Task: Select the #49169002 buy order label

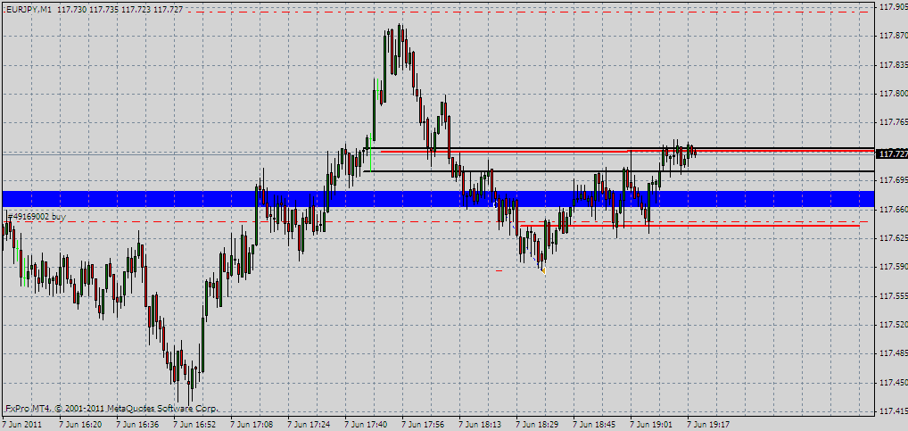Action: 36,217
